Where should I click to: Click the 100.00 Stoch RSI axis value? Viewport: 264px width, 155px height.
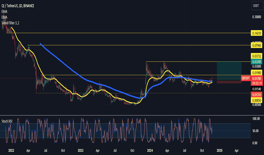[x=256, y=119]
